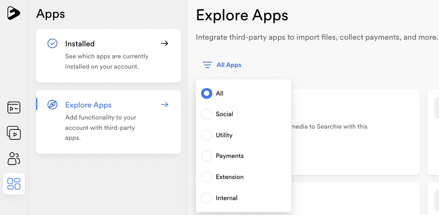439x215 pixels.
Task: Click the filter lines icon
Action: click(207, 65)
